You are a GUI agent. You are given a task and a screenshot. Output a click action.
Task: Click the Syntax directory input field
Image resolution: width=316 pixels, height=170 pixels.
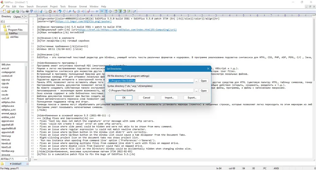tap(150, 90)
